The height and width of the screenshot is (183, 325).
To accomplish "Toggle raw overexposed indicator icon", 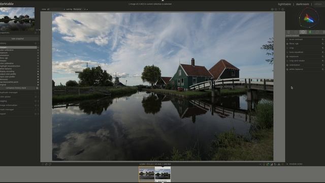I will coord(268,164).
